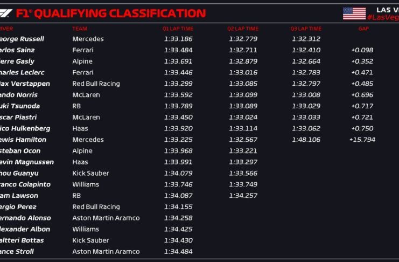Screen dimensions: 399x262
Task: Click Lewis Hamilton's Q3 time 1:48.106
Action: pos(306,140)
